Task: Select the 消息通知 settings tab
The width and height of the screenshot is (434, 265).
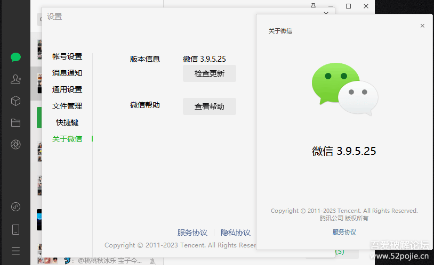Action: [67, 73]
